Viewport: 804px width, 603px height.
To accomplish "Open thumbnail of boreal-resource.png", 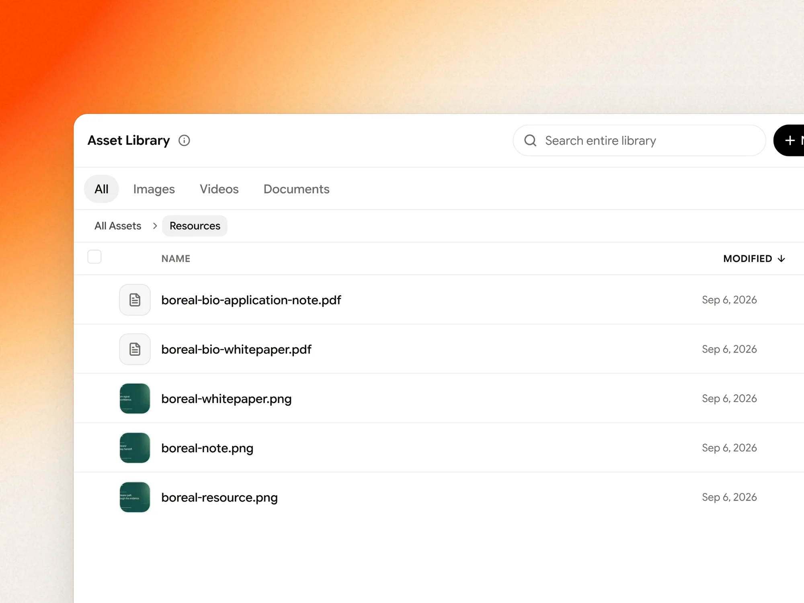I will pyautogui.click(x=135, y=497).
